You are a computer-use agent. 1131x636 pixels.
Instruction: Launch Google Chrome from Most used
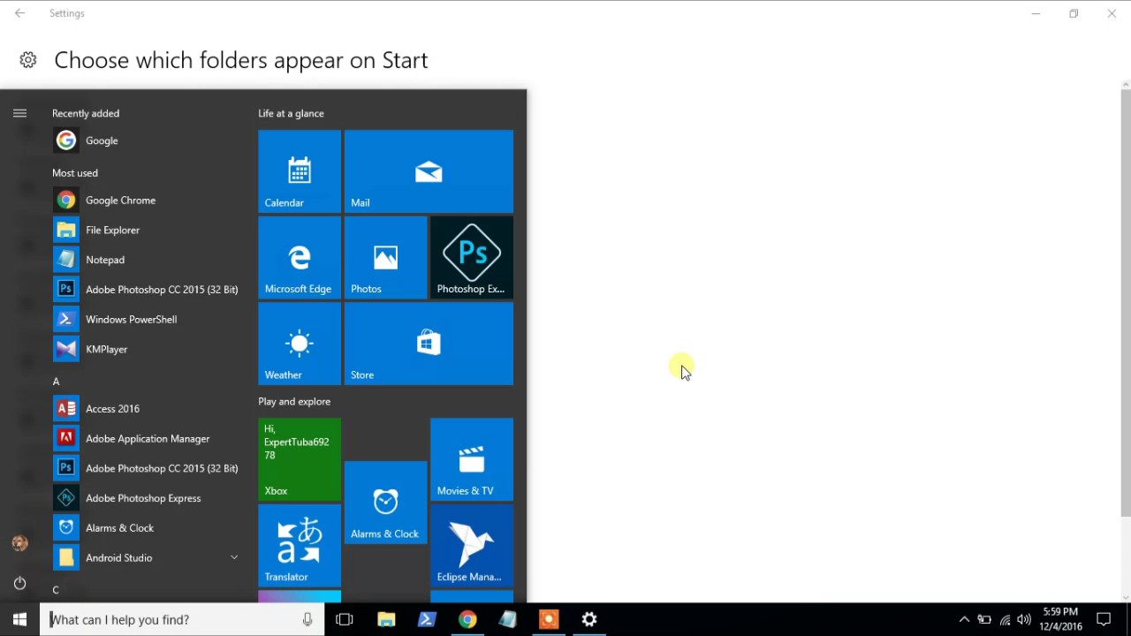click(146, 201)
